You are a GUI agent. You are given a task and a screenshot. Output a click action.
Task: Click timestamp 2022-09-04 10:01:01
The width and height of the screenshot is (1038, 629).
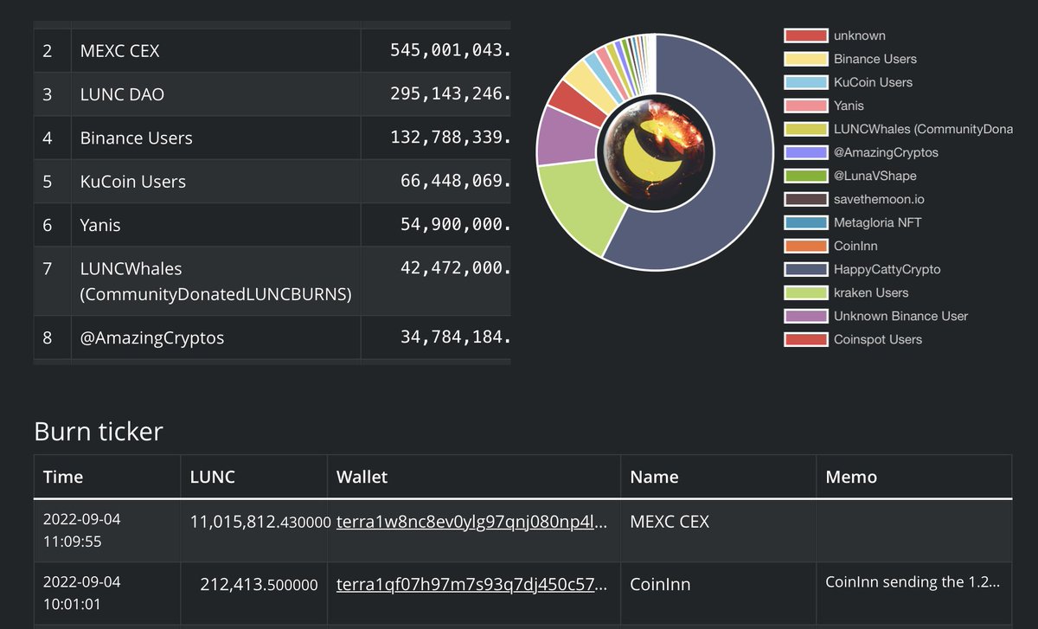click(x=82, y=593)
